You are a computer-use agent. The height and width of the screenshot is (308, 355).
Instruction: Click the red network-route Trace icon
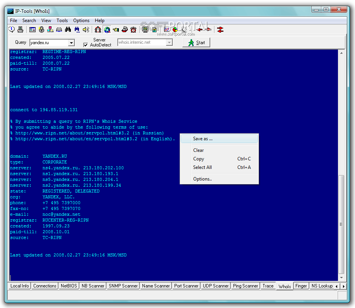tap(98, 29)
